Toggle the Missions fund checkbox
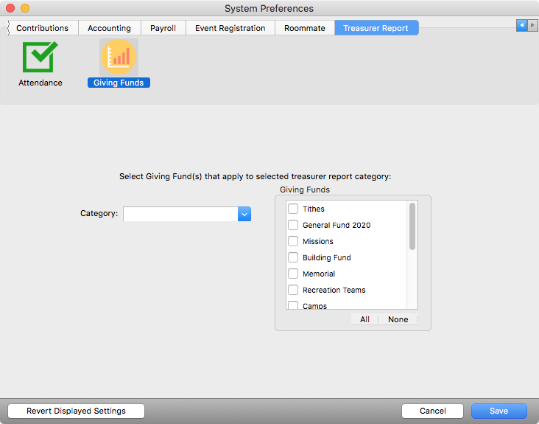Viewport: 539px width, 424px height. tap(293, 241)
